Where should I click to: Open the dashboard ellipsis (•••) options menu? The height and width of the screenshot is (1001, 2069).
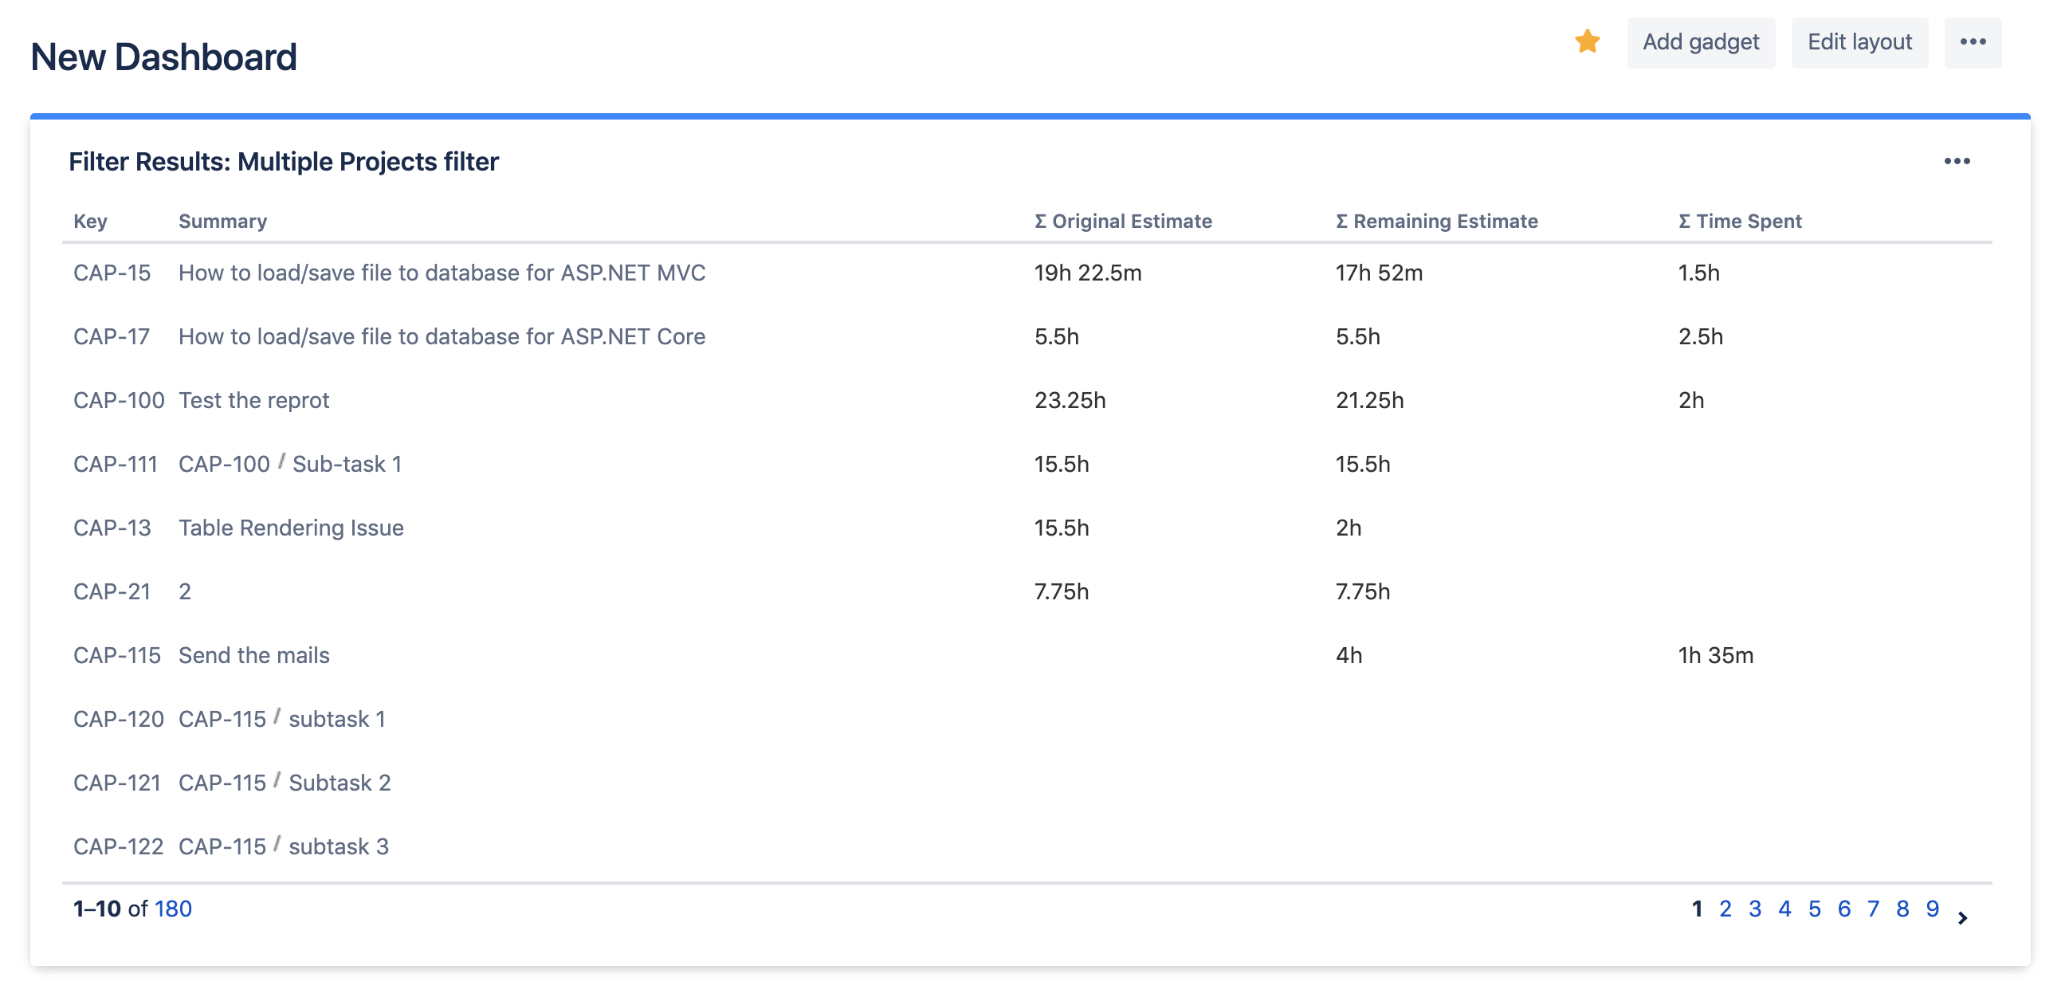point(1974,42)
